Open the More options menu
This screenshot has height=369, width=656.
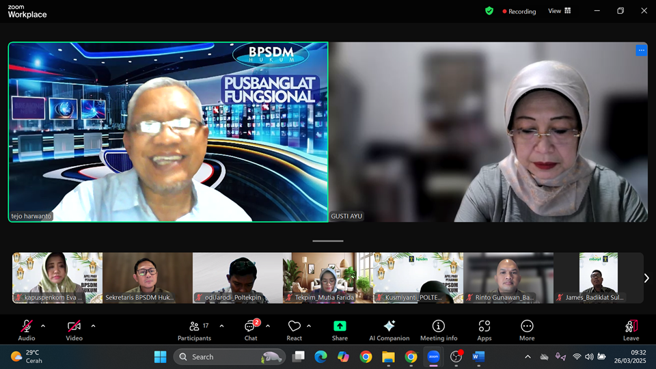tap(527, 330)
